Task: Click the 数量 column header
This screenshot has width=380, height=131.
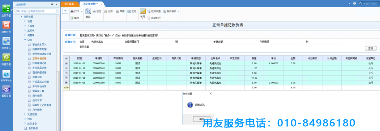Action: (x=254, y=58)
